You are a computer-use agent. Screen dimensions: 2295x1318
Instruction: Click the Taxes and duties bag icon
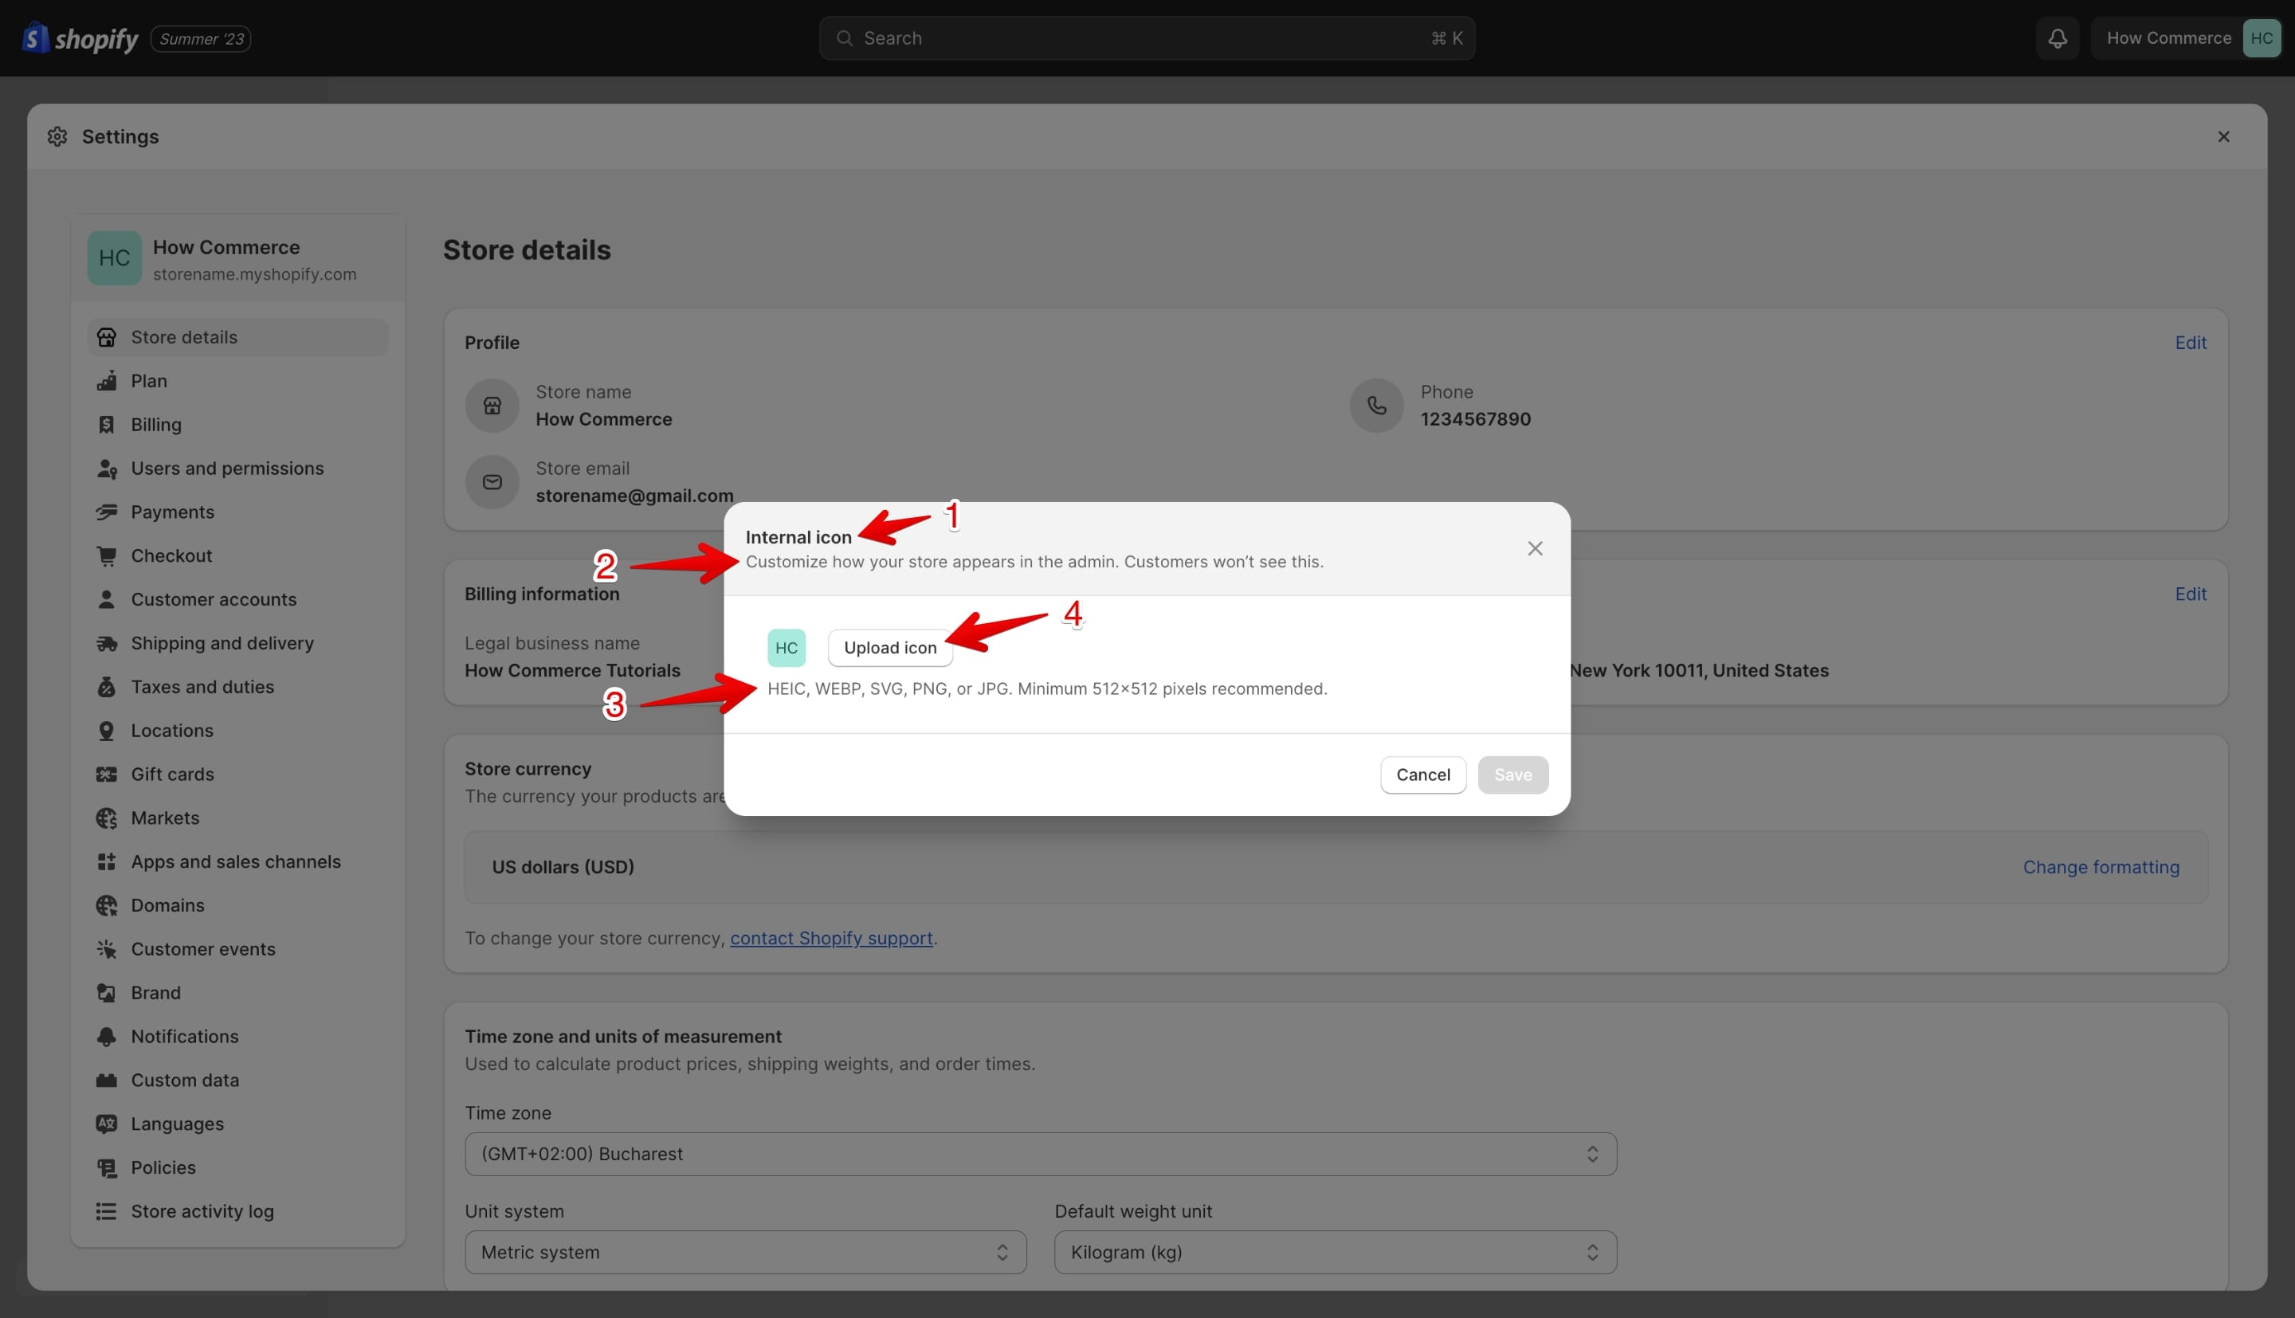[x=106, y=687]
